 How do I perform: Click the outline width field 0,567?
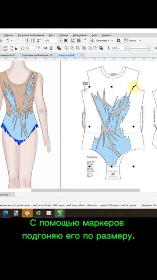(x=118, y=48)
